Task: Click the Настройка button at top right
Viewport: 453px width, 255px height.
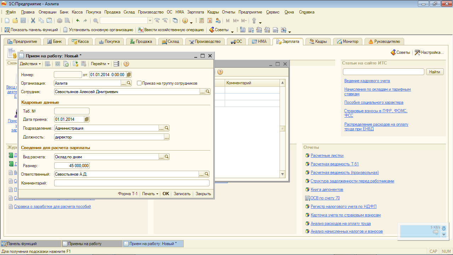Action: tap(429, 52)
